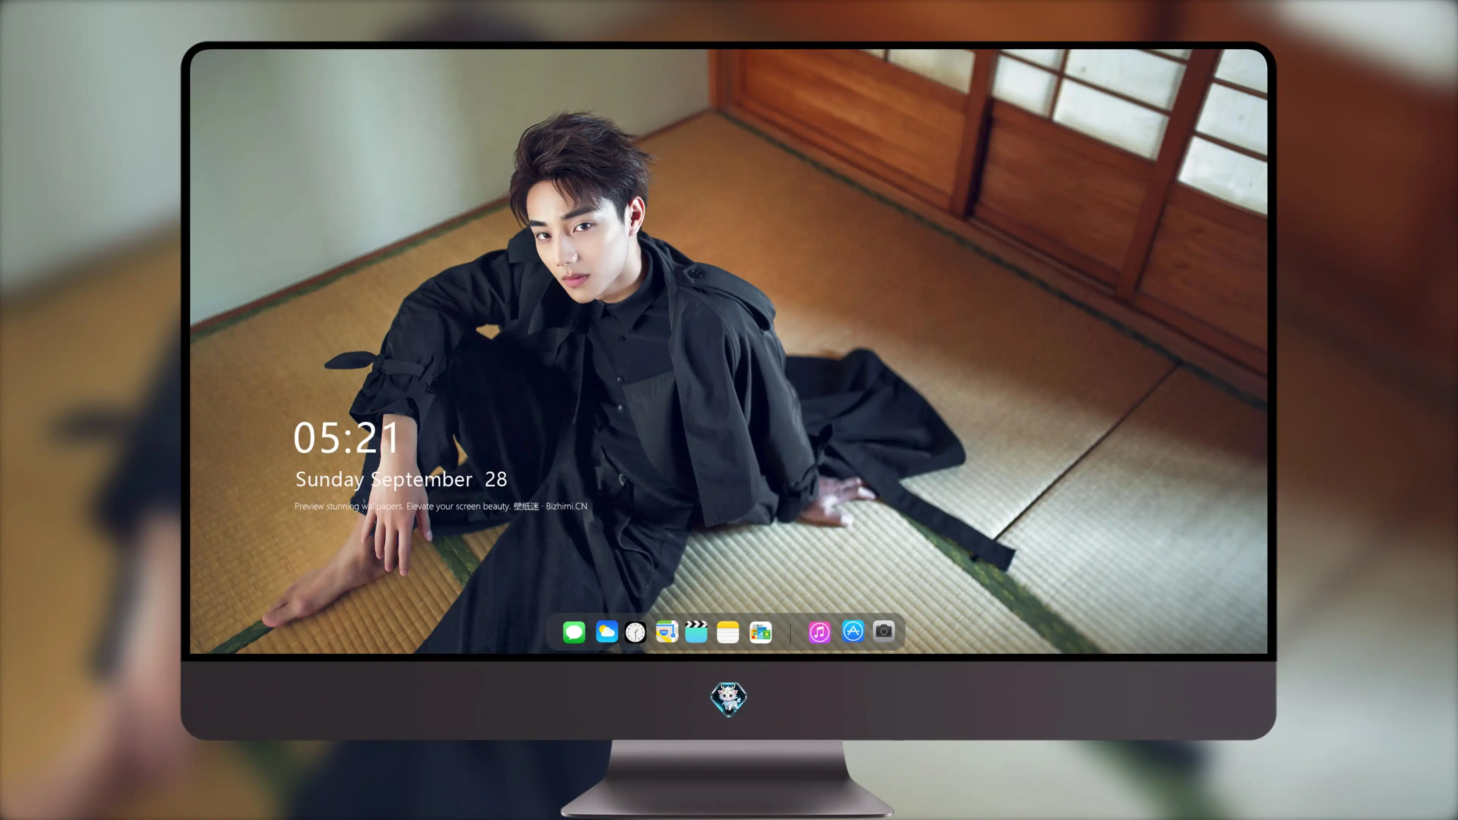This screenshot has height=820, width=1458.
Task: Click the "Sunday September 28" date text
Action: click(x=401, y=479)
